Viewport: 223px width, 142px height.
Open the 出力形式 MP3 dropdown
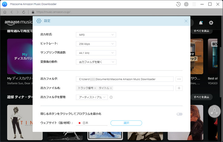pos(96,35)
